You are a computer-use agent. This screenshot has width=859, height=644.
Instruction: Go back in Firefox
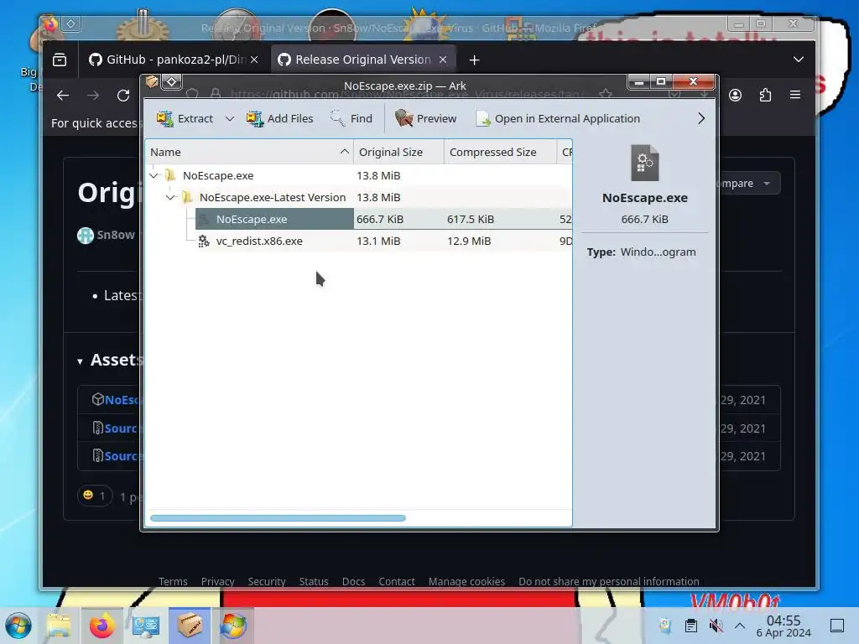point(63,96)
